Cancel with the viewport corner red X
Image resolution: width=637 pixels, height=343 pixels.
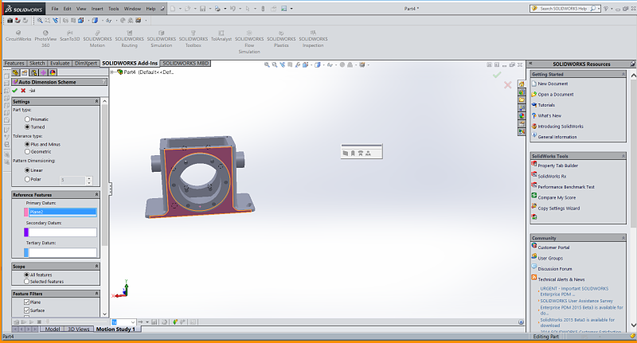pyautogui.click(x=507, y=85)
